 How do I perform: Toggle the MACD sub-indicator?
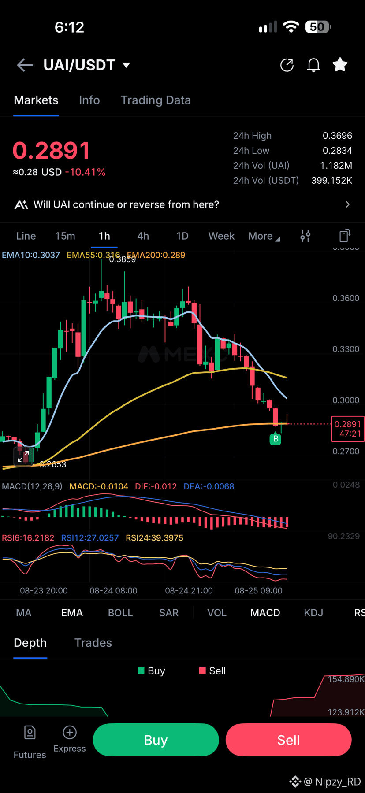pyautogui.click(x=265, y=613)
